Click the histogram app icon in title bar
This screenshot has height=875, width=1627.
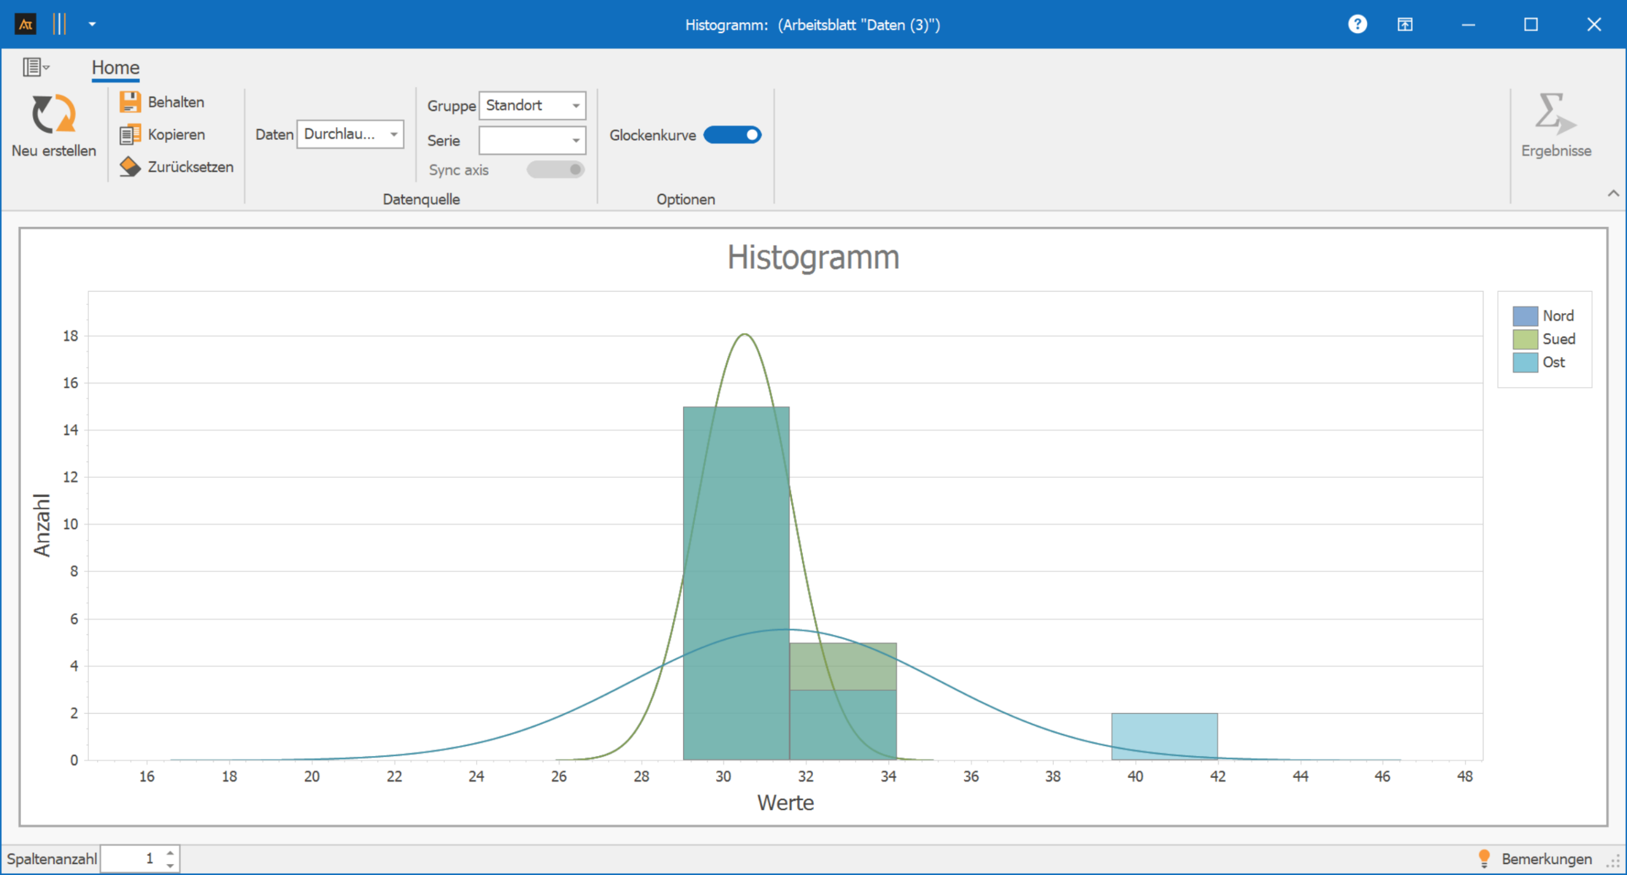click(25, 25)
